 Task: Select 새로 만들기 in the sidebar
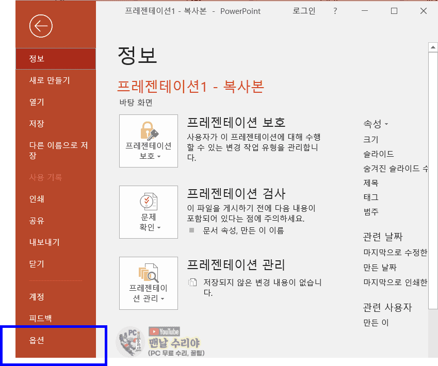[x=50, y=80]
